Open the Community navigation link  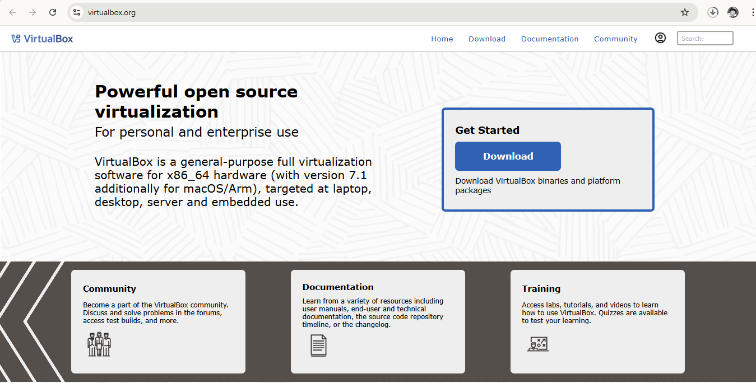click(x=615, y=39)
